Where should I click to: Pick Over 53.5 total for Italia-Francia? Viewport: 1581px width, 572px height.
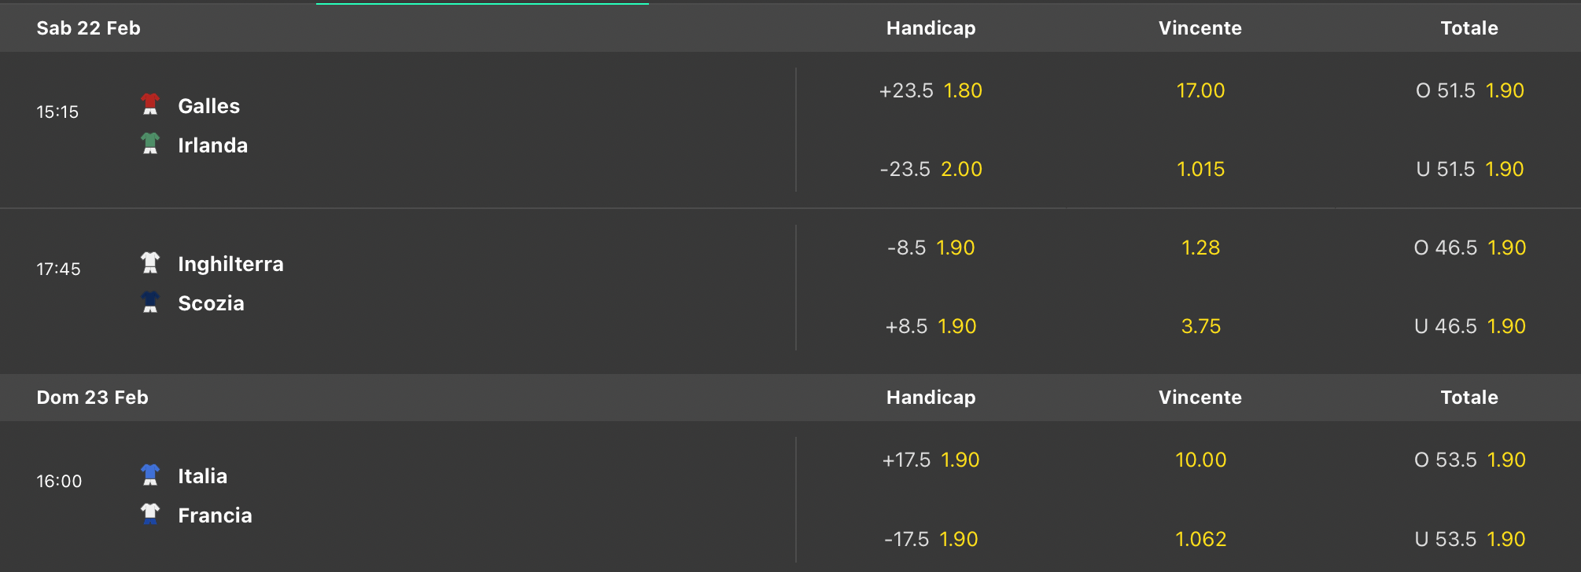[1469, 460]
